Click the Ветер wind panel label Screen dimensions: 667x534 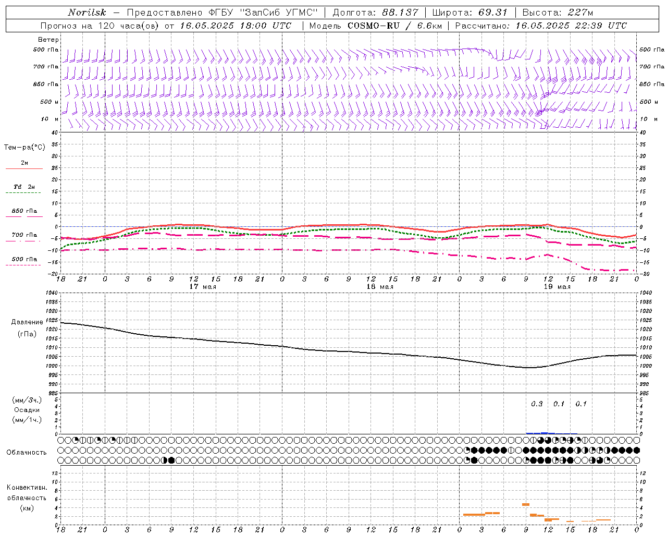click(x=48, y=40)
